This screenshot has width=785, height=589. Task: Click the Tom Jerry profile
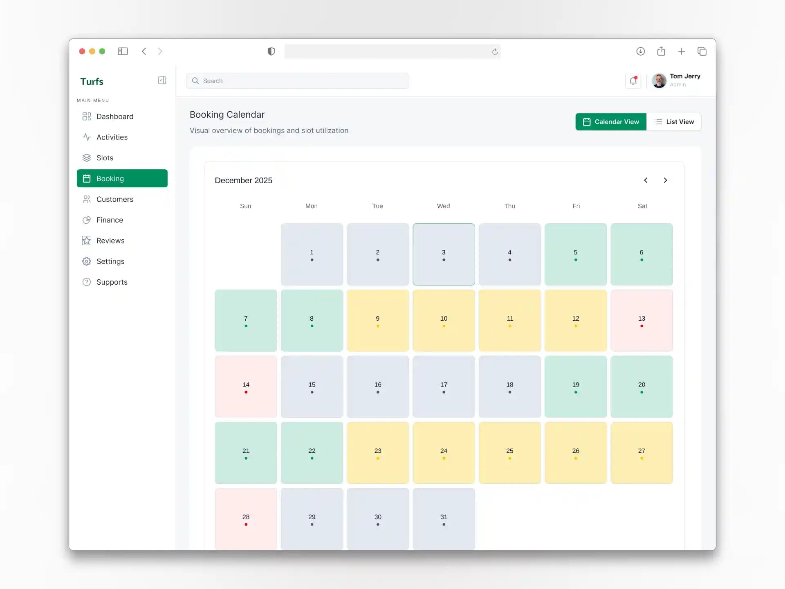pyautogui.click(x=677, y=81)
